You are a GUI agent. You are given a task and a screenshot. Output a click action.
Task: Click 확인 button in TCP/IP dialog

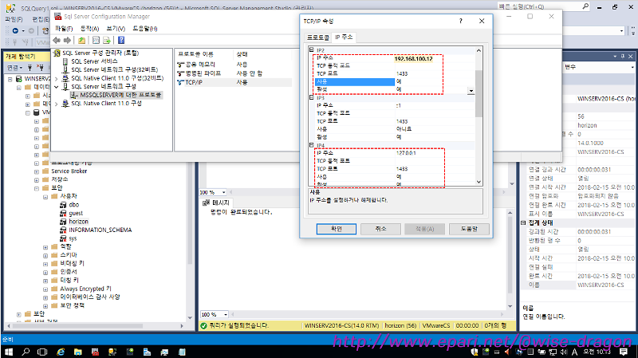pyautogui.click(x=336, y=229)
